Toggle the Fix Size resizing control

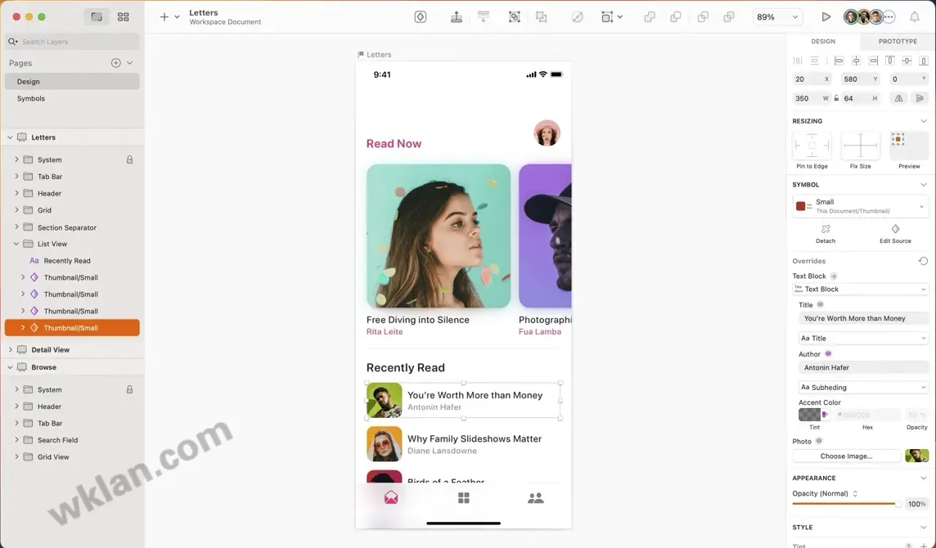tap(860, 145)
